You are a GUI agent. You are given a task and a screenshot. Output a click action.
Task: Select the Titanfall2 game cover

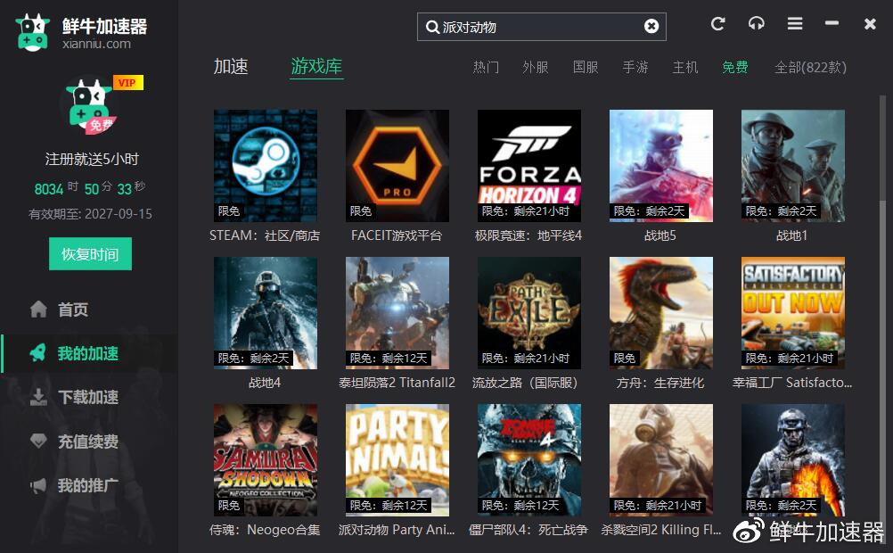point(397,312)
